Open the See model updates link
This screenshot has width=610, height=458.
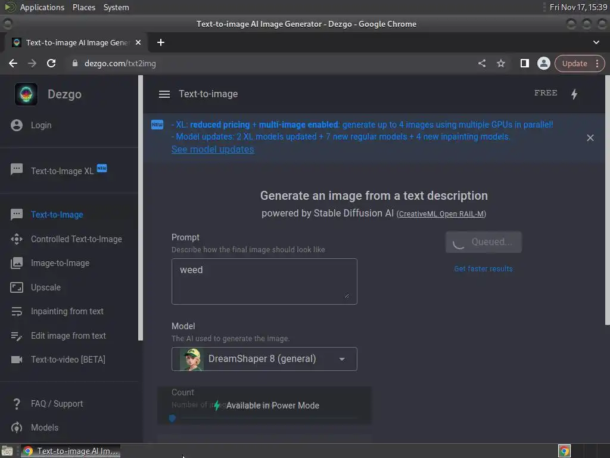tap(213, 150)
